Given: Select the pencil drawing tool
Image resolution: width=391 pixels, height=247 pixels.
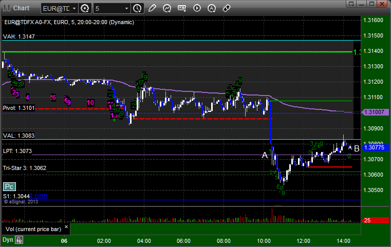Looking at the screenshot, I should 152,9.
